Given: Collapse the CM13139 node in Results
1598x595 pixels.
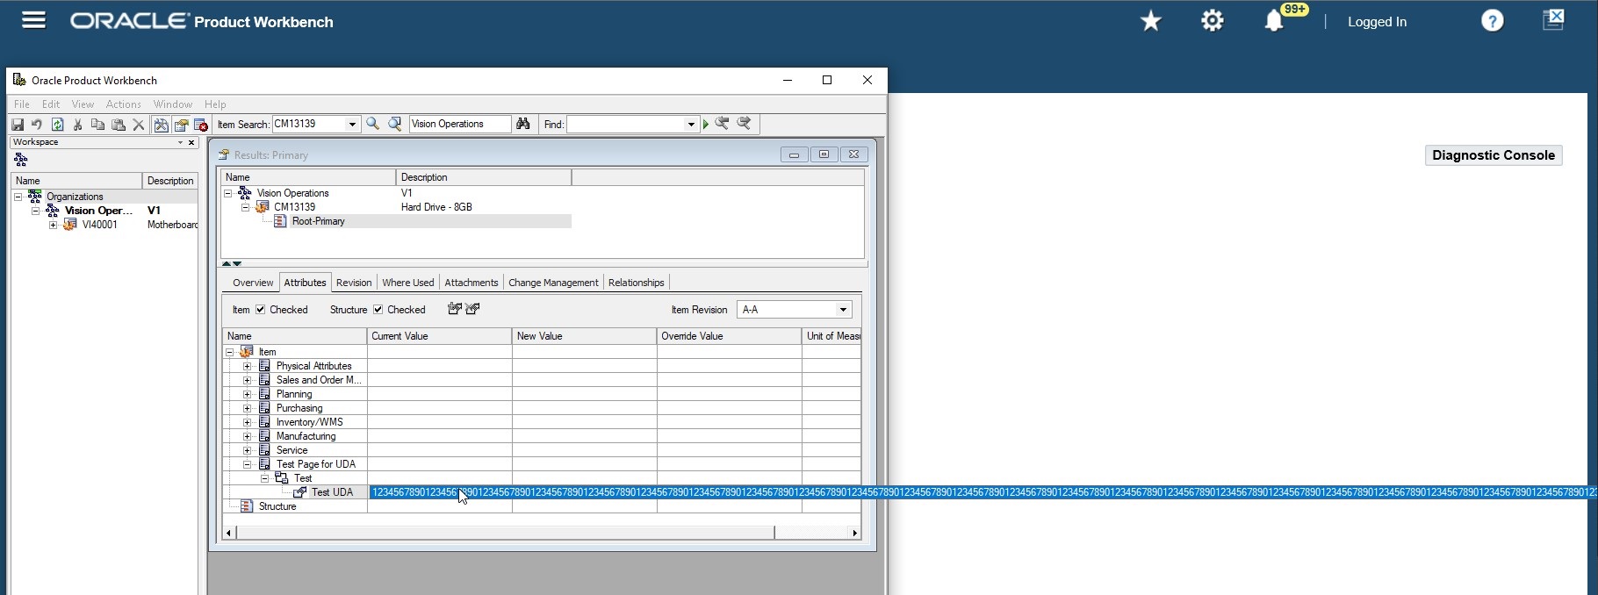Looking at the screenshot, I should click(x=246, y=207).
